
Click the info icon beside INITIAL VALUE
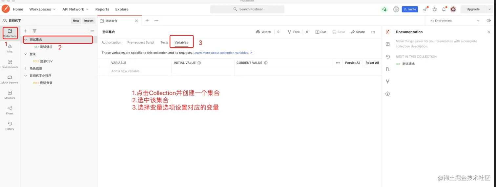coord(199,63)
